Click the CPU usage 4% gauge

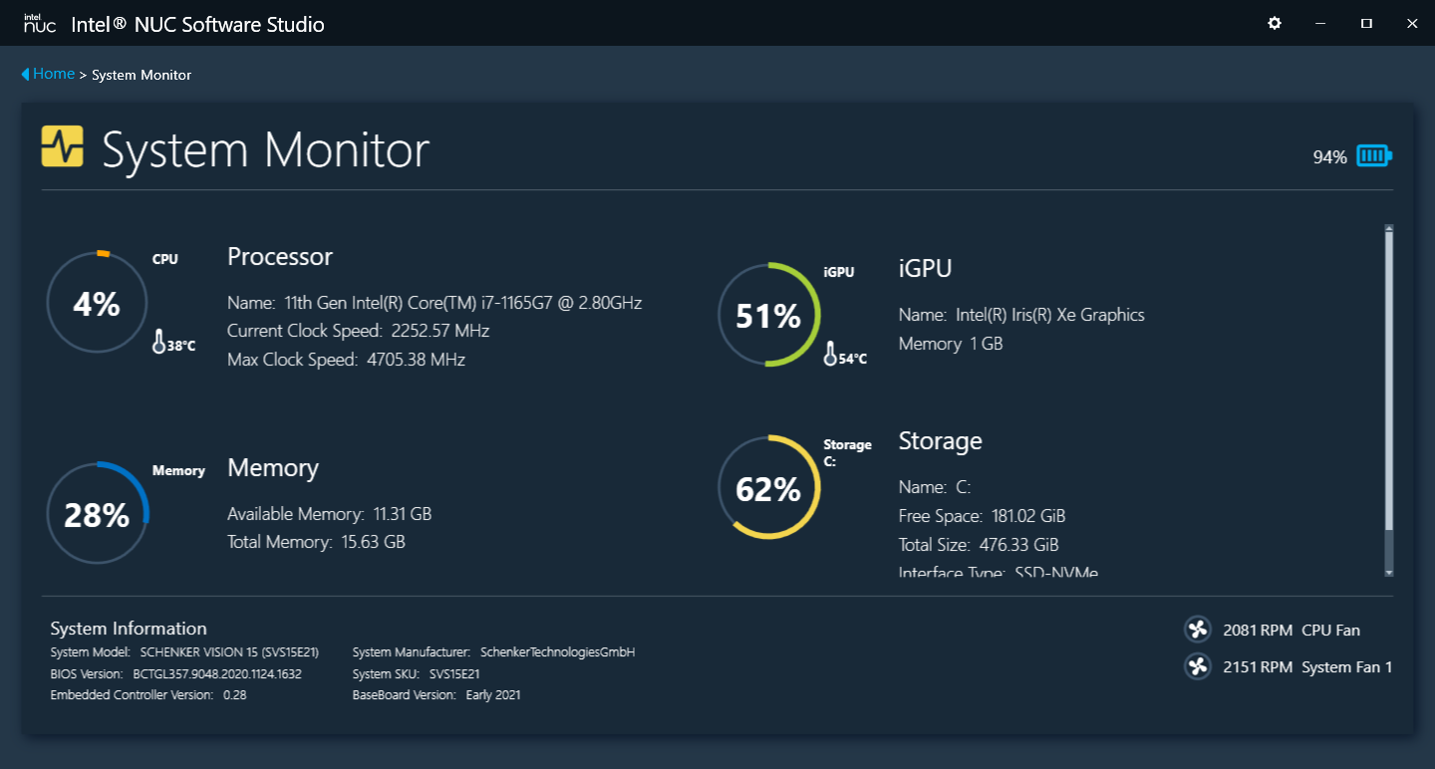click(97, 303)
